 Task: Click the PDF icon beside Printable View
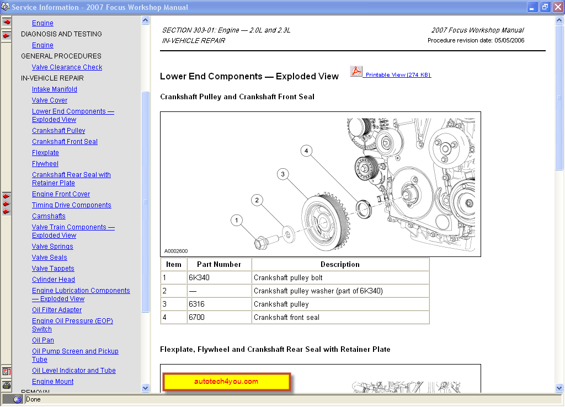356,71
